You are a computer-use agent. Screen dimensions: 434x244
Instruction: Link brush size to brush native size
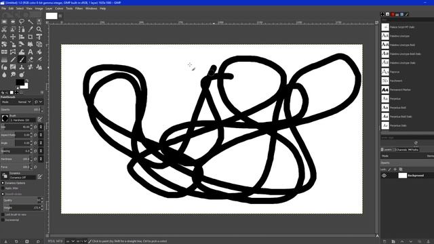41,127
